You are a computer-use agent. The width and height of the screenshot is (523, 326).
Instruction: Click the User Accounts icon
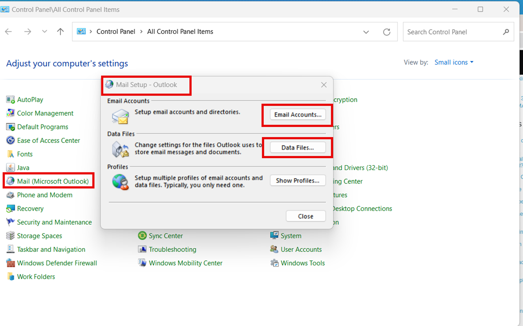(x=274, y=249)
